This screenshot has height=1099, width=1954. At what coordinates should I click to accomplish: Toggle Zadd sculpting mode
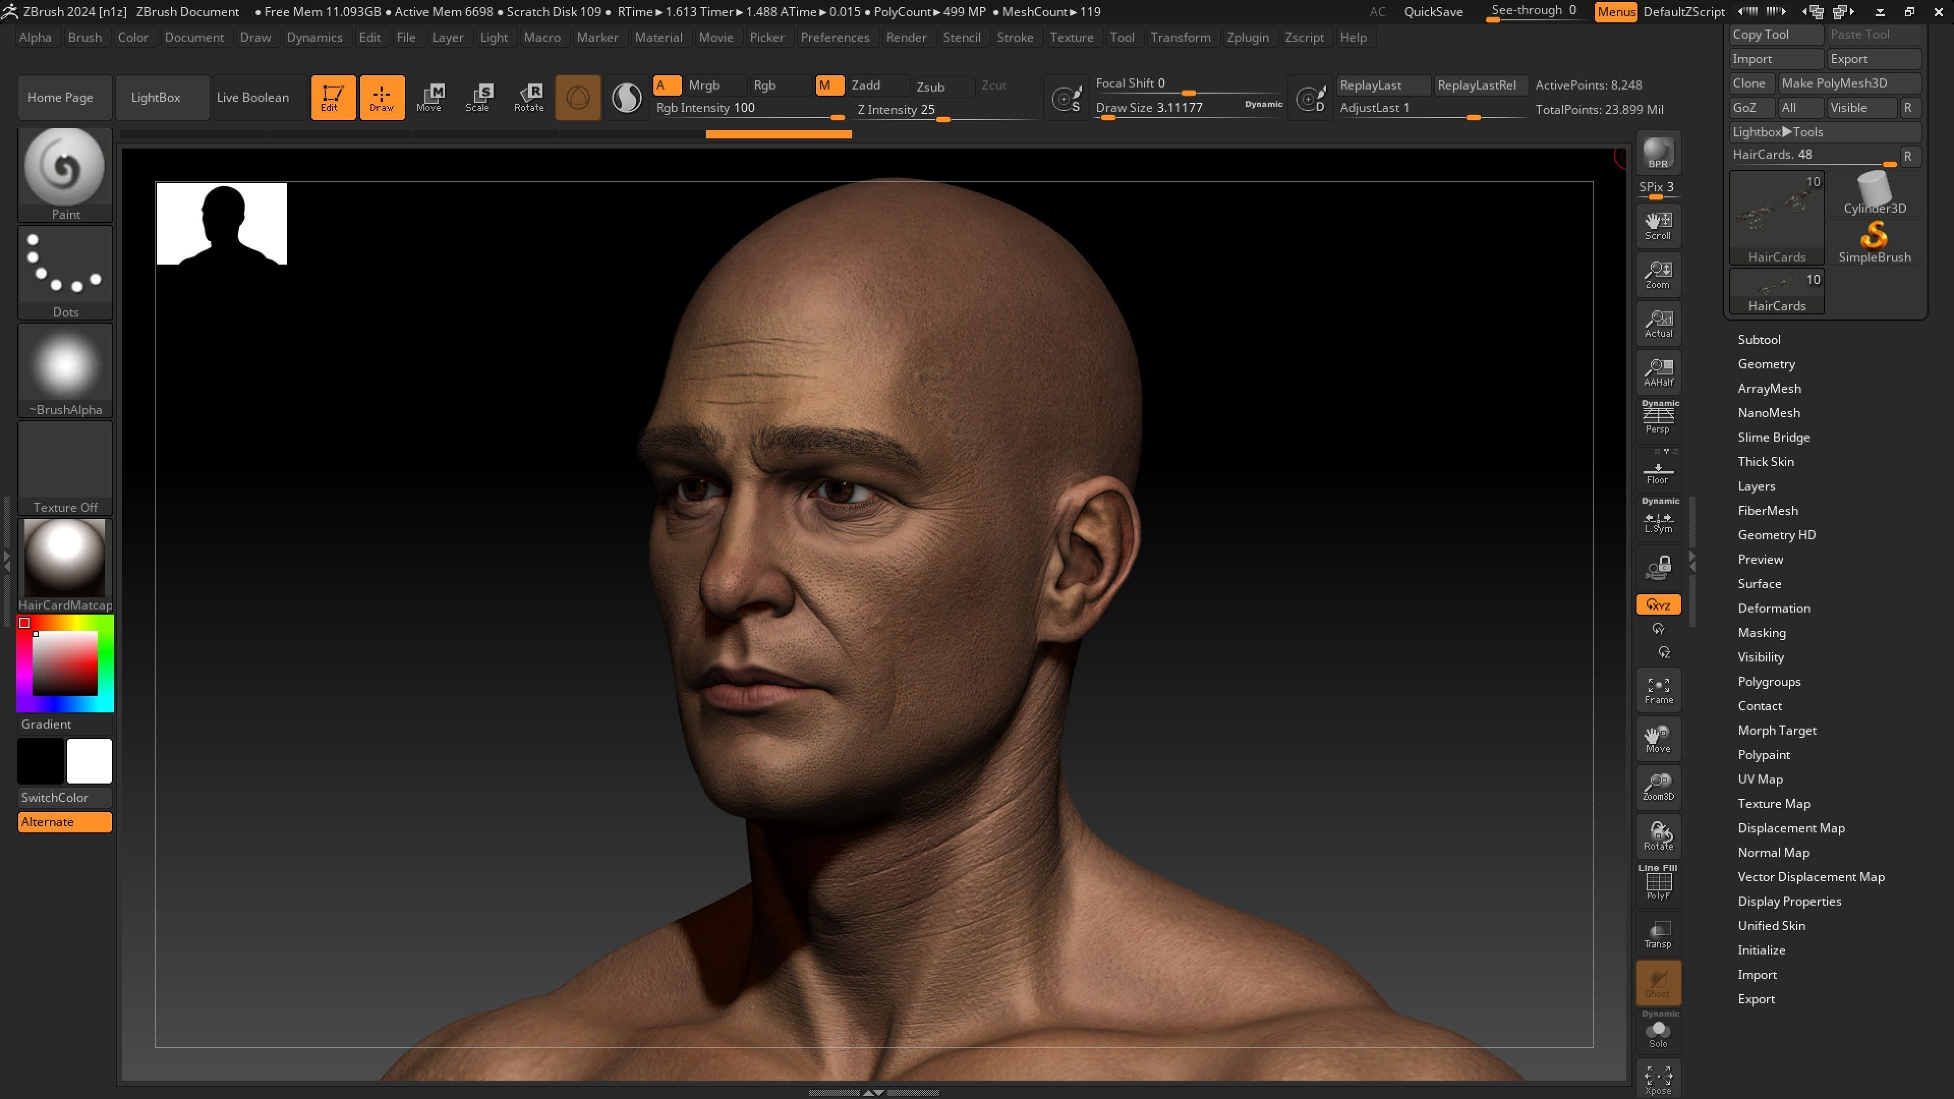coord(878,85)
